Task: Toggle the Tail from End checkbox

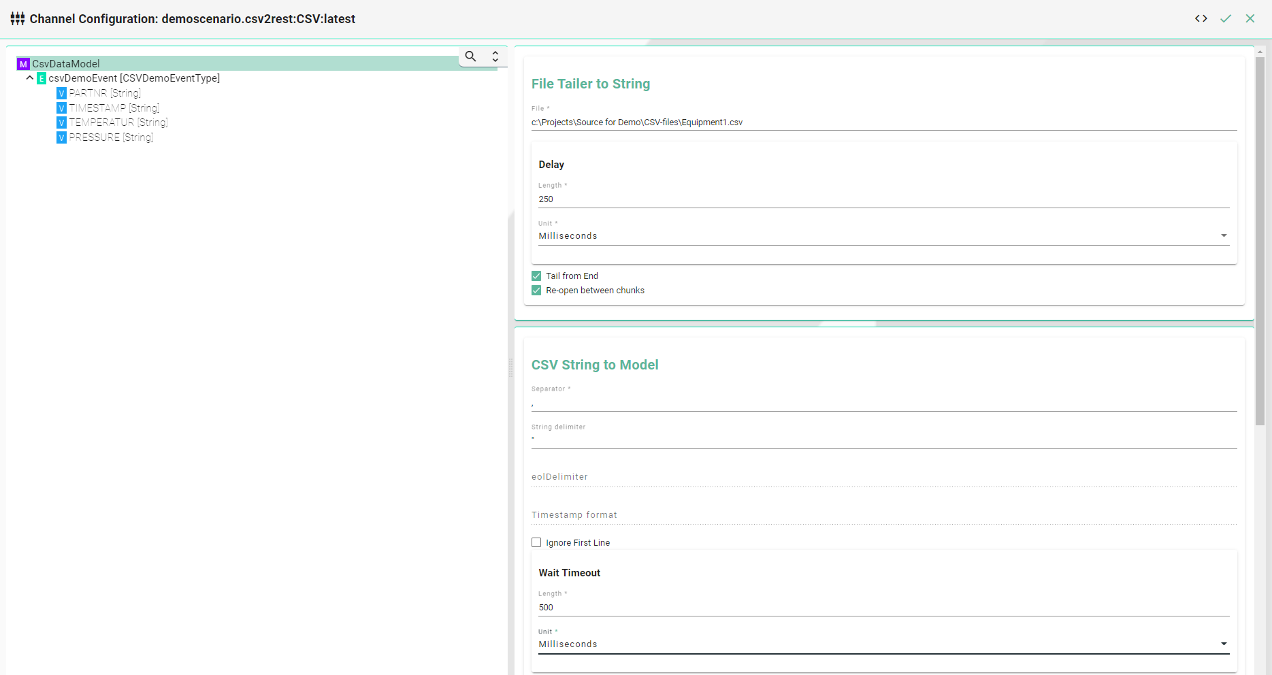Action: click(536, 276)
